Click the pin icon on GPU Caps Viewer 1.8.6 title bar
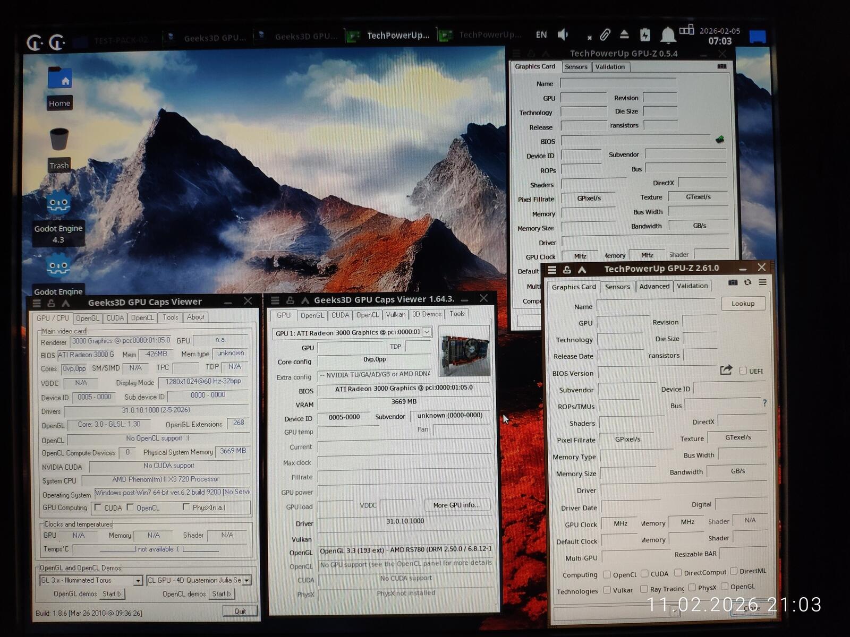The image size is (850, 637). click(x=51, y=303)
